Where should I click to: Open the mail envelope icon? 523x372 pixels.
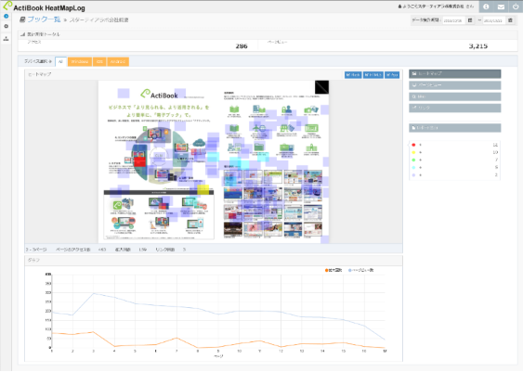tap(501, 6)
